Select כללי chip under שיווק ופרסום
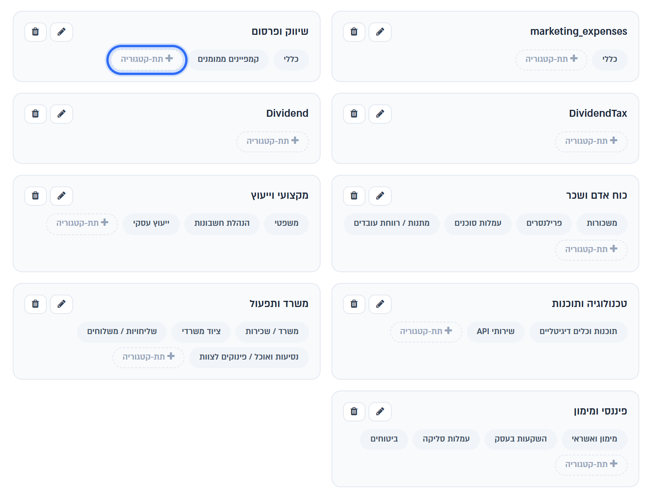This screenshot has height=498, width=652. 291,60
